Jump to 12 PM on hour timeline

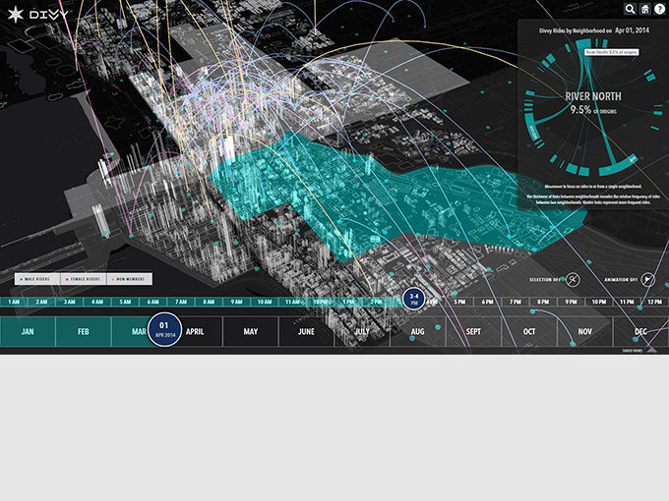pyautogui.click(x=654, y=302)
